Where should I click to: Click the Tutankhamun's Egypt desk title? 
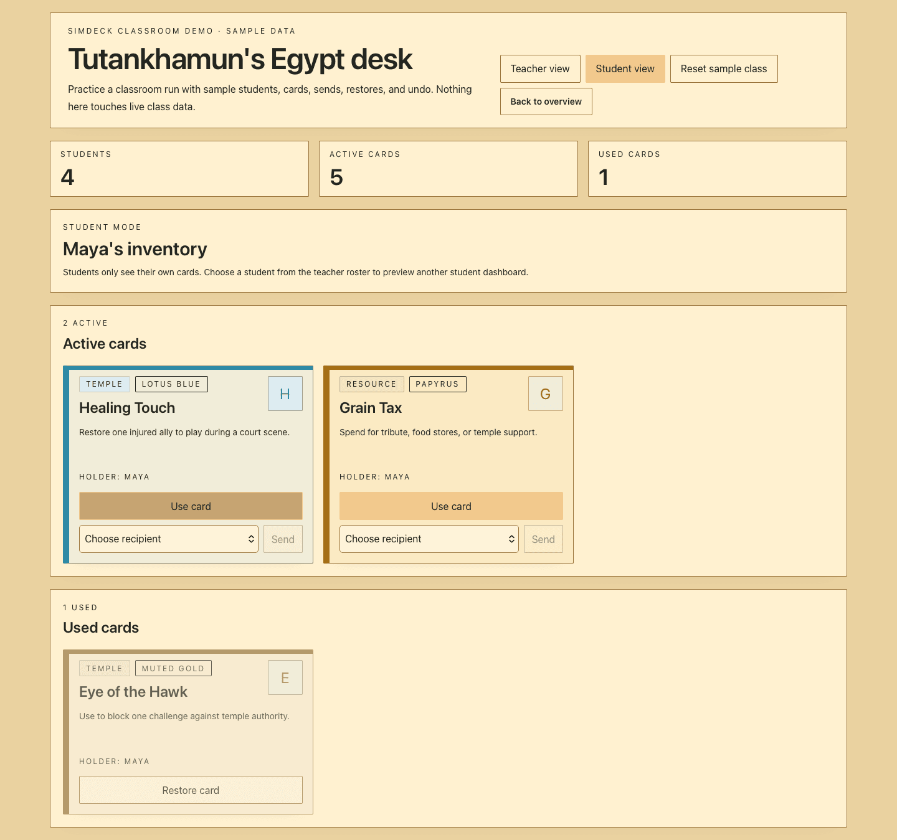click(x=240, y=60)
